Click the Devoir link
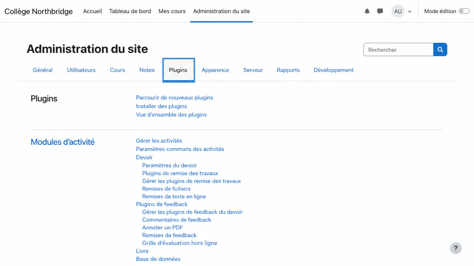The width and height of the screenshot is (474, 266). point(144,157)
